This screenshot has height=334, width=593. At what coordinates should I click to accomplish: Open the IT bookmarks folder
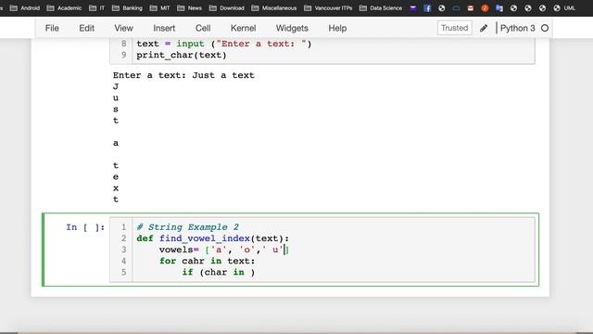(x=96, y=8)
